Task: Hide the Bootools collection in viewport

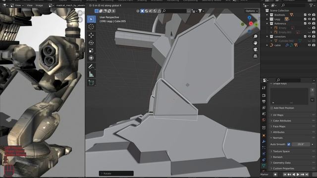Action: 309,15
